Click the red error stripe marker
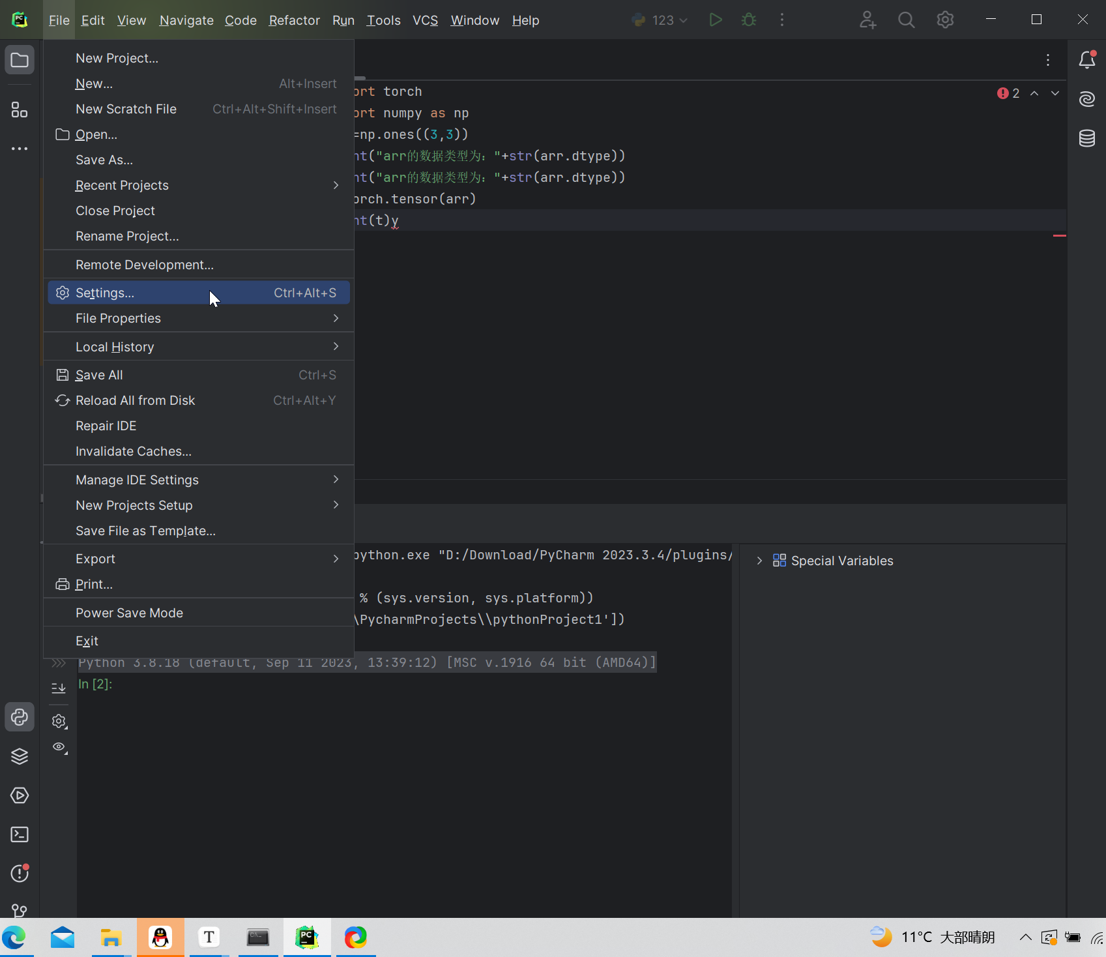Viewport: 1106px width, 957px height. click(1060, 235)
